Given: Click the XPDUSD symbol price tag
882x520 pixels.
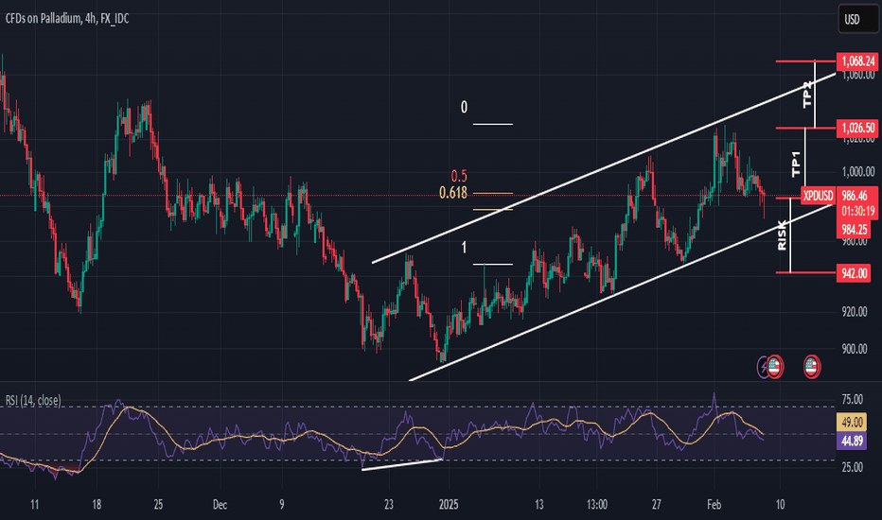Looking at the screenshot, I should (x=818, y=196).
